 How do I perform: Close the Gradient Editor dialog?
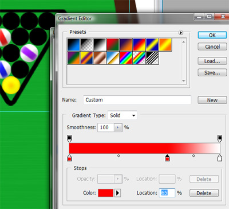[x=222, y=17]
